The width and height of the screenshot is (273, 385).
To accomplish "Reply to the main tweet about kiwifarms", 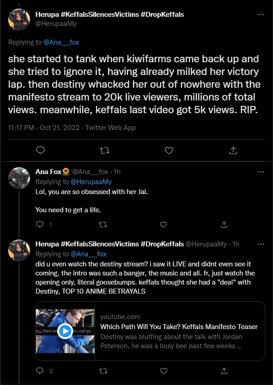I will click(x=40, y=150).
